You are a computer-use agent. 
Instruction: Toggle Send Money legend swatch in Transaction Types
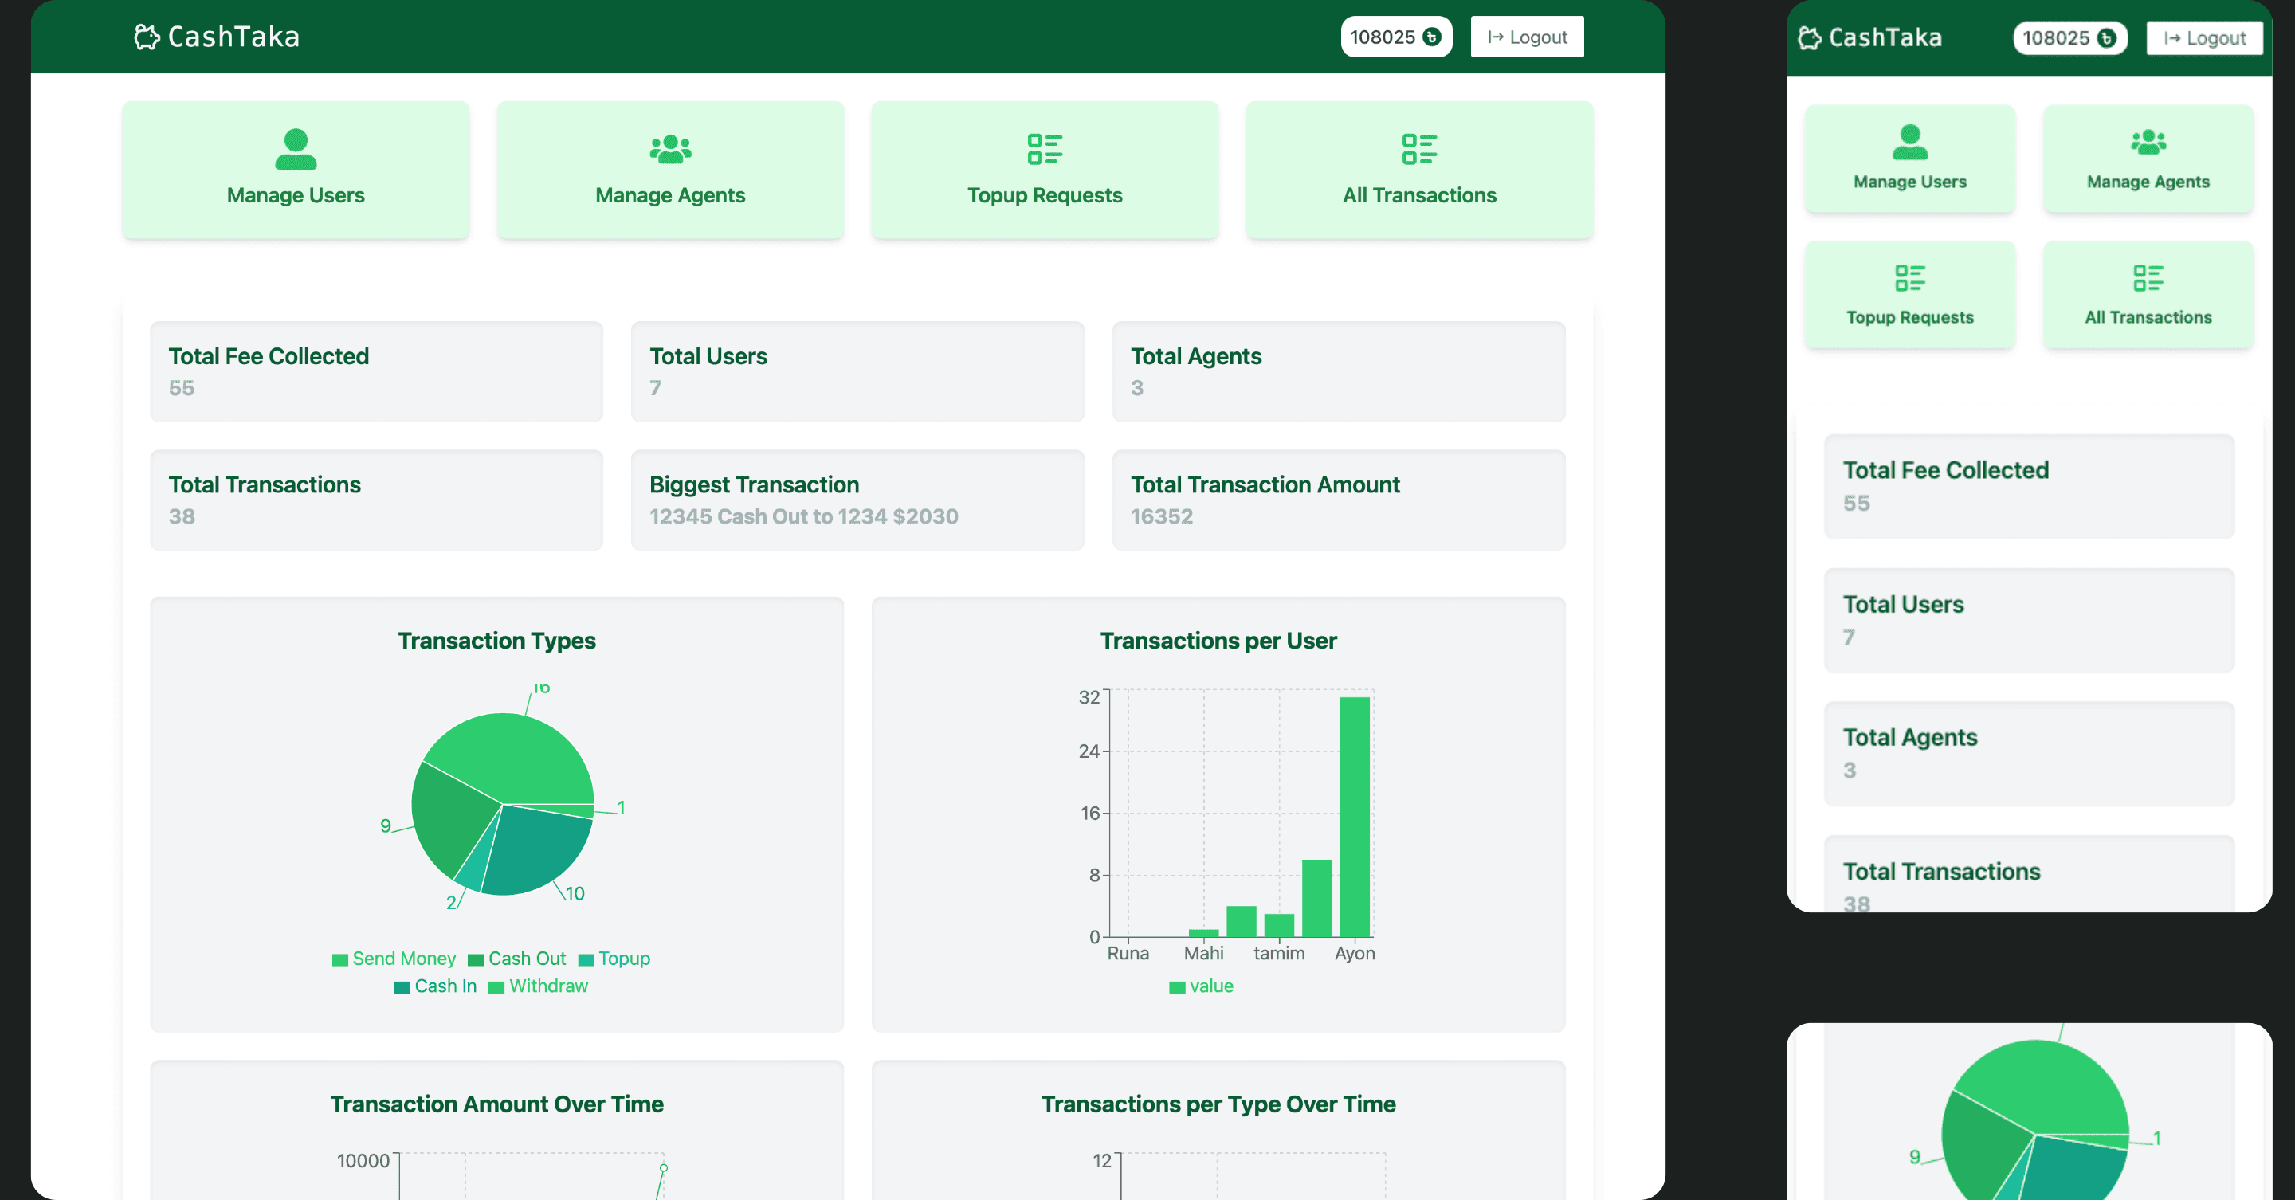tap(339, 959)
